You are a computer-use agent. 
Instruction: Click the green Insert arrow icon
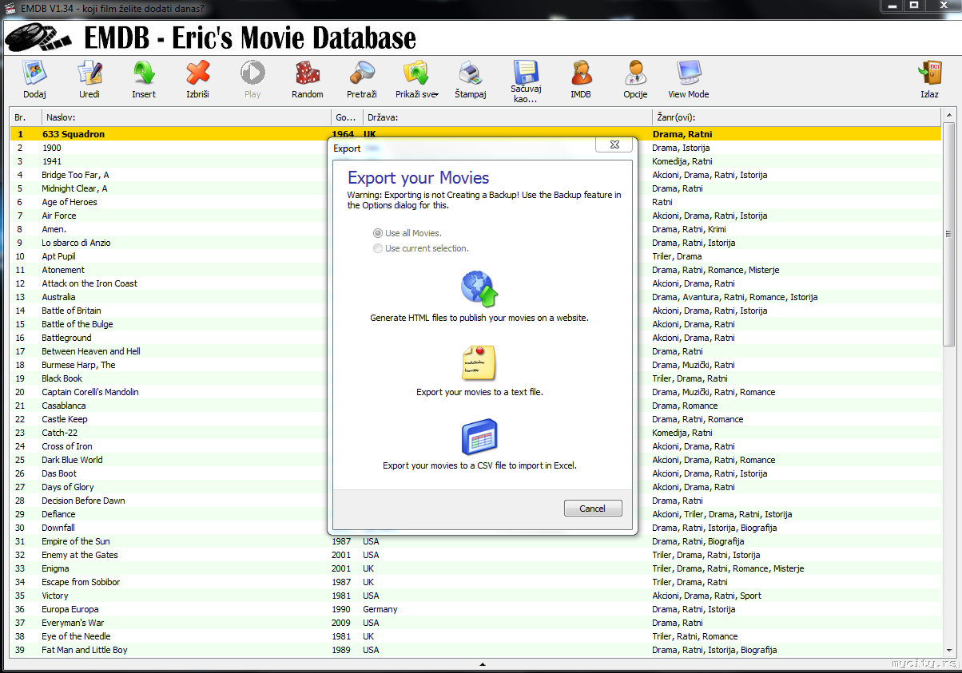(x=144, y=74)
